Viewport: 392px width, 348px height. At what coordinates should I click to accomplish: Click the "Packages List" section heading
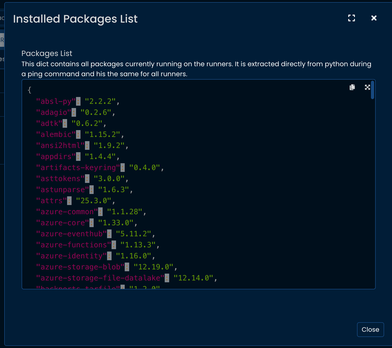pos(47,53)
